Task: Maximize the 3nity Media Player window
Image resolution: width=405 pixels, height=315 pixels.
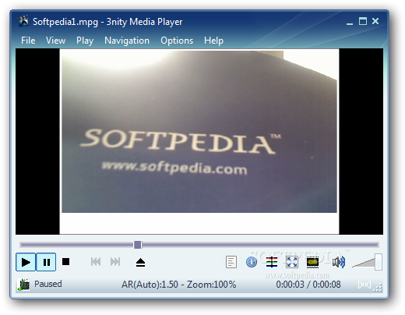Action: [x=363, y=21]
